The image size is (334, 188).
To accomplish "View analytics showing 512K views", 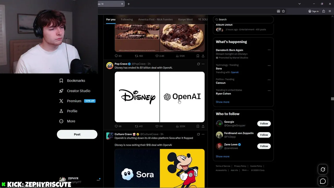I will point(180,56).
